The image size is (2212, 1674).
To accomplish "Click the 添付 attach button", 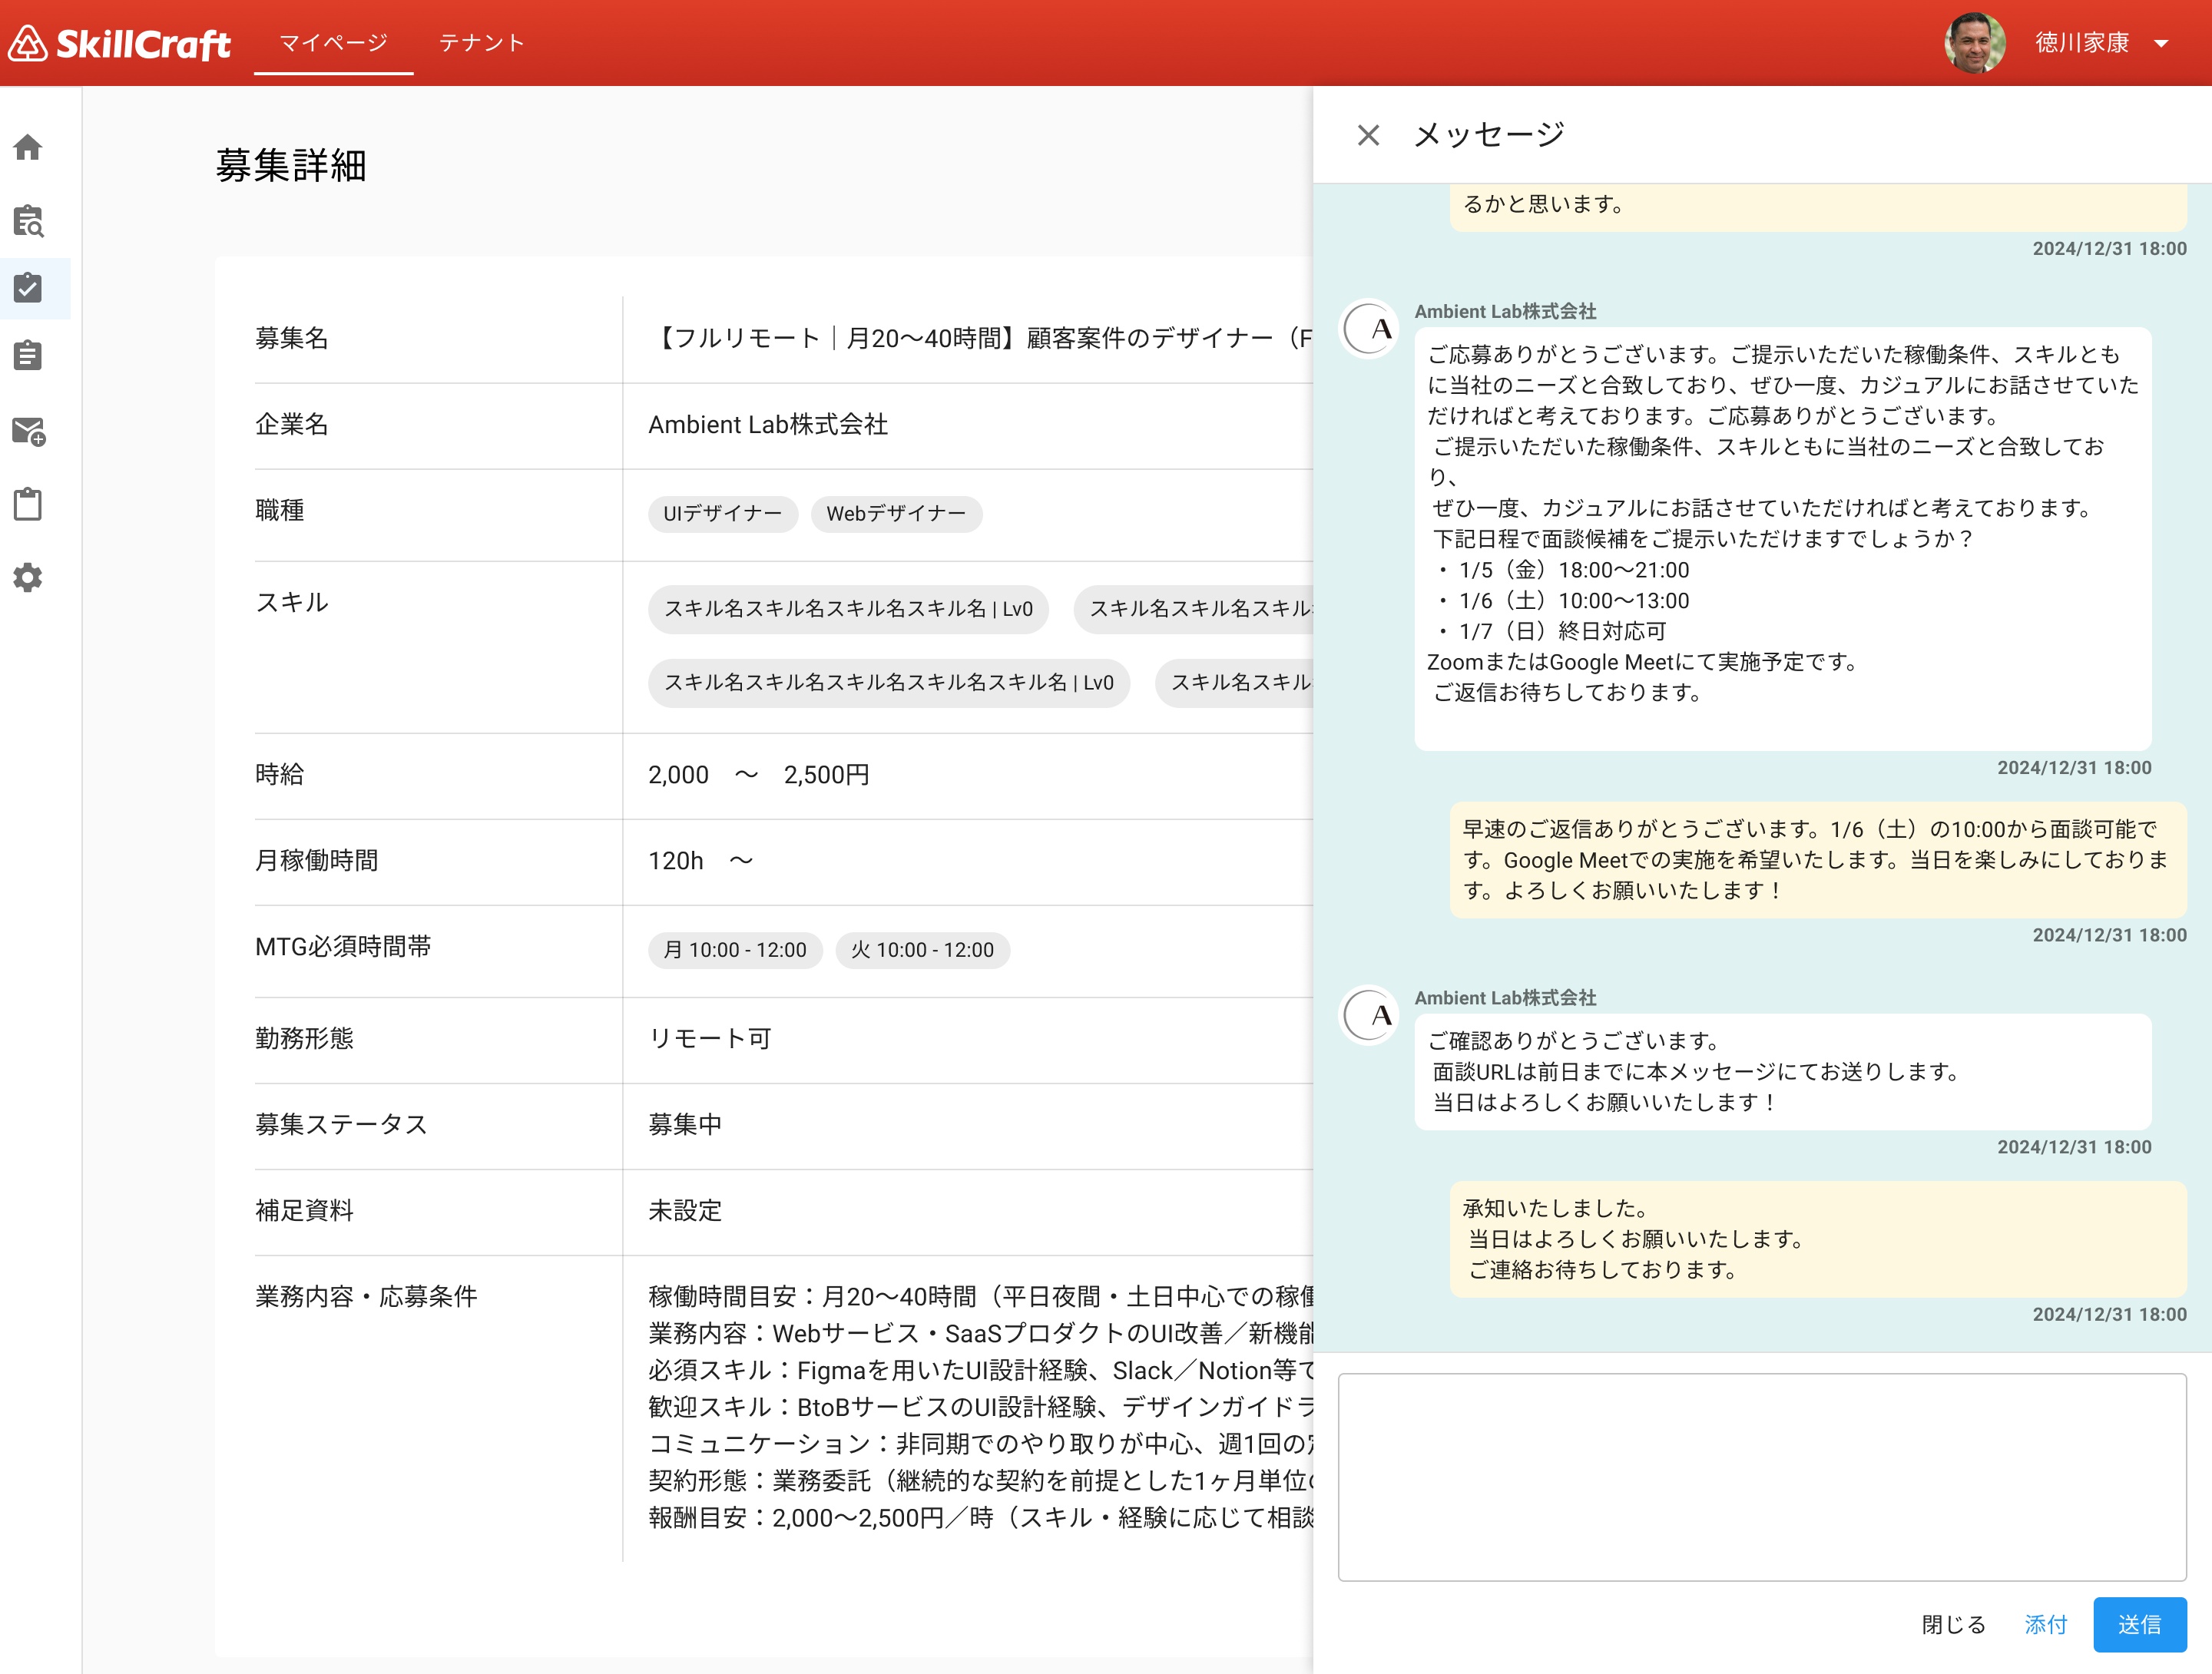I will [2045, 1623].
